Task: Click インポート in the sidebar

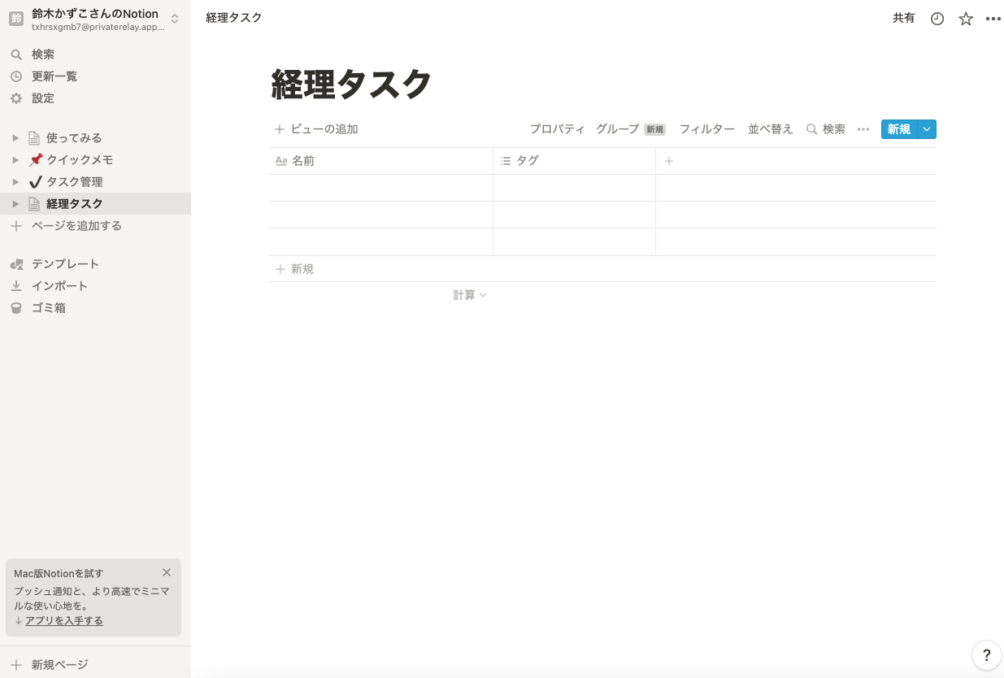Action: point(60,286)
